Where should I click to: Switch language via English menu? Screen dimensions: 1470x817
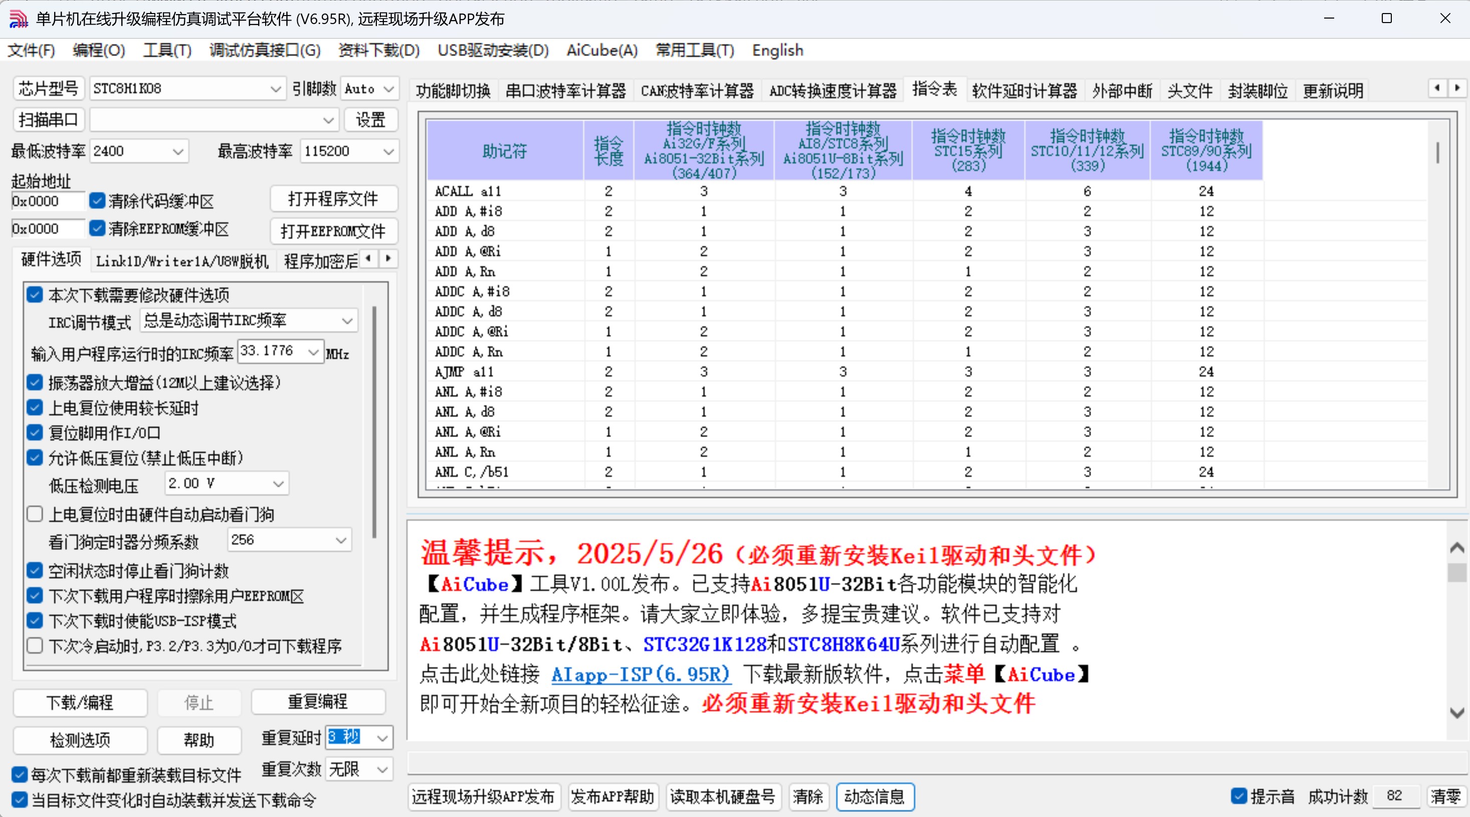(x=777, y=50)
